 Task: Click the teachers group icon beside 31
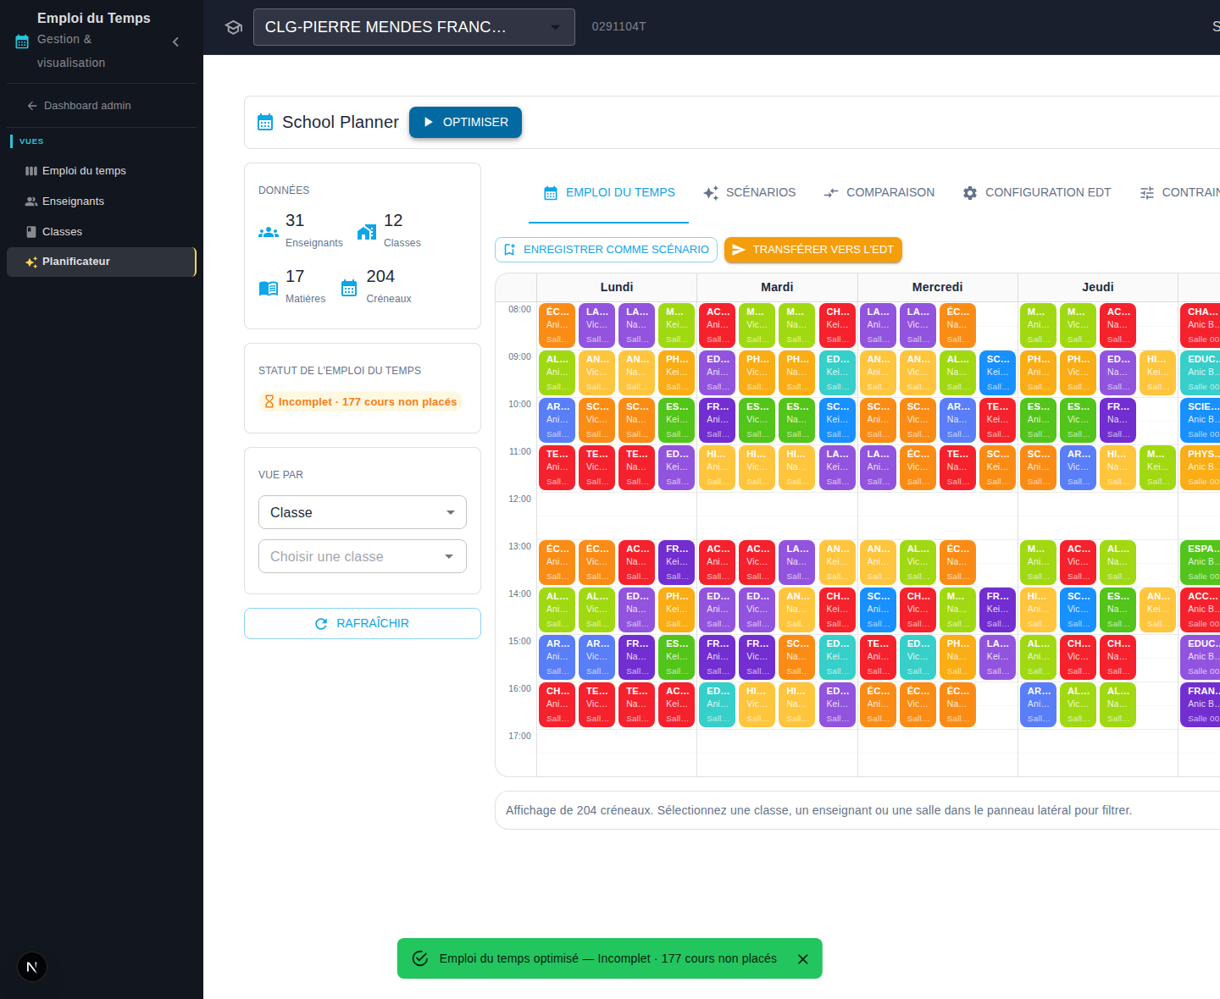(269, 232)
